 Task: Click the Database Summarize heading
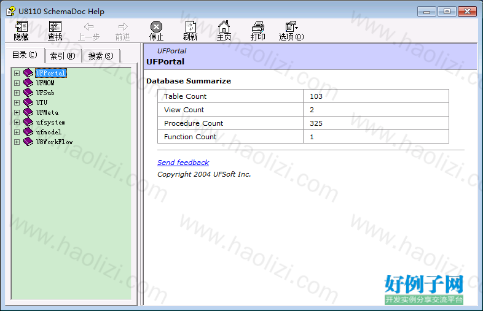189,81
